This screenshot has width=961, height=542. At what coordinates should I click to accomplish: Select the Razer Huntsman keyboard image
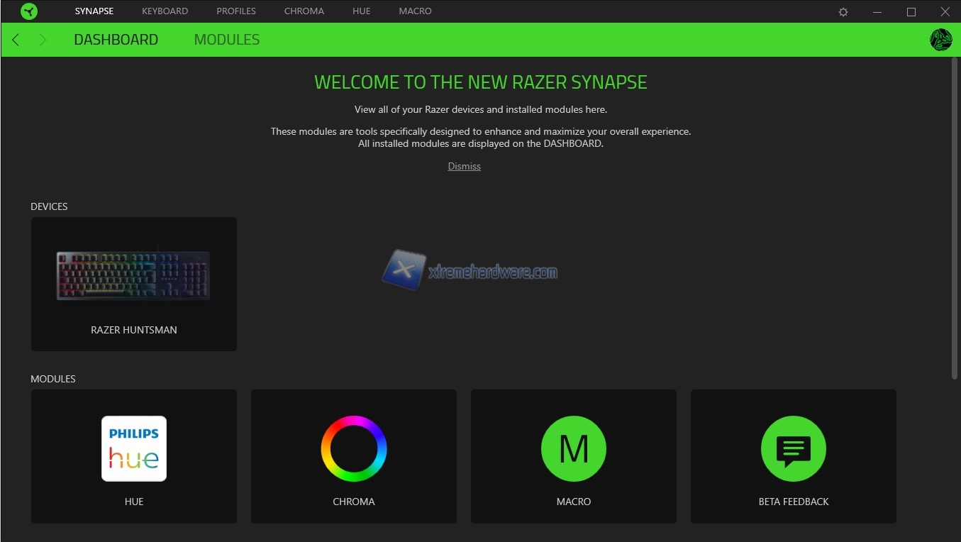coord(133,275)
